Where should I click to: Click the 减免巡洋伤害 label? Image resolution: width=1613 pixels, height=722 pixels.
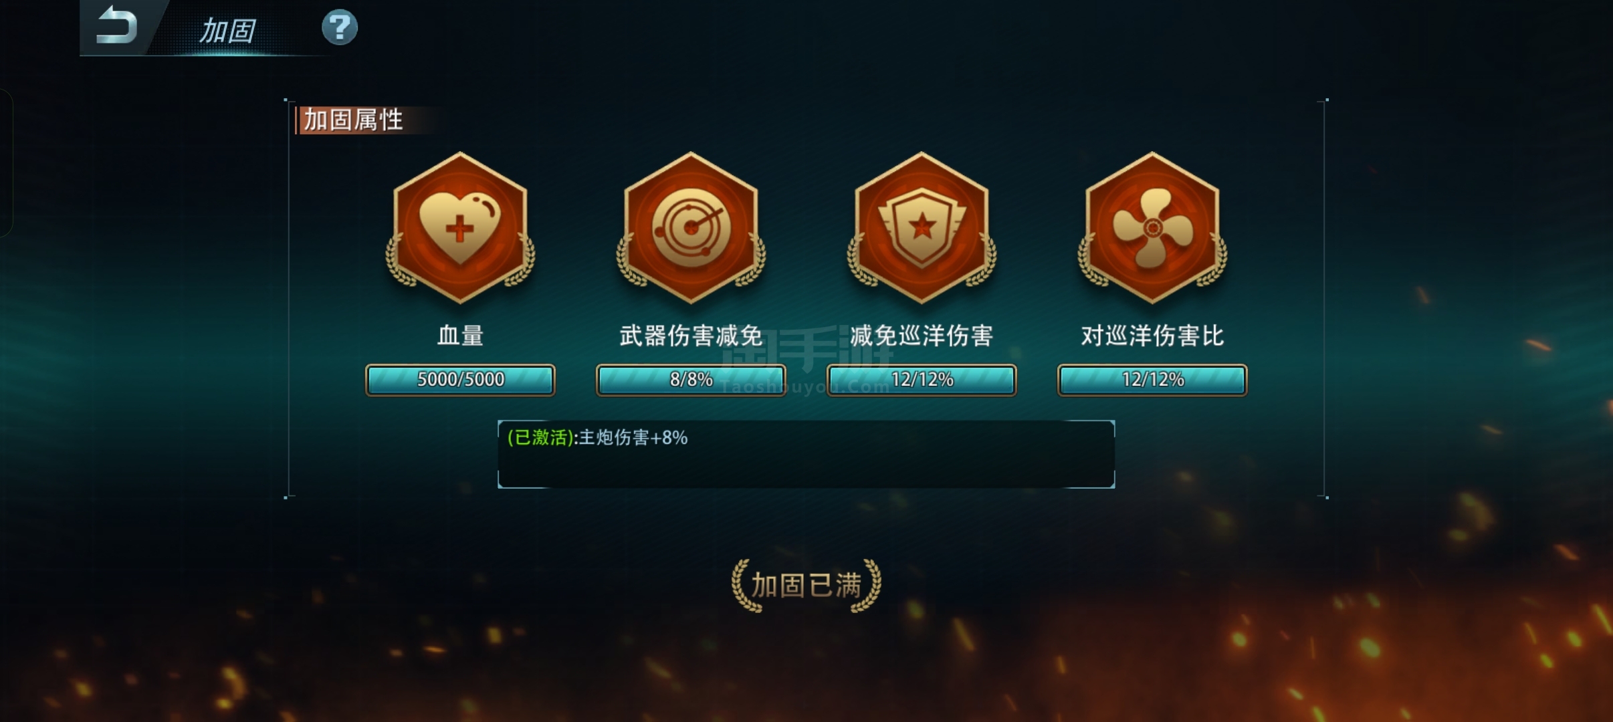[922, 336]
